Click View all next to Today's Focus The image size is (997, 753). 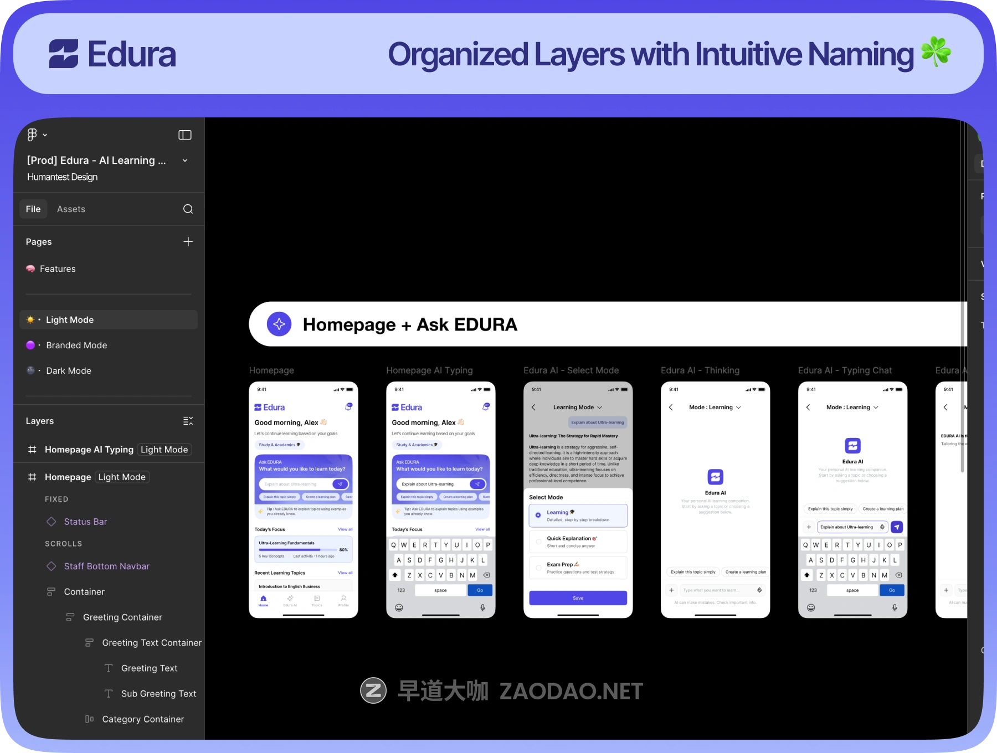click(x=345, y=530)
